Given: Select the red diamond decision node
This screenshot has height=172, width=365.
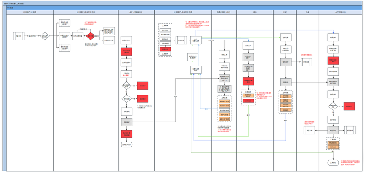Looking at the screenshot, I should [90, 36].
